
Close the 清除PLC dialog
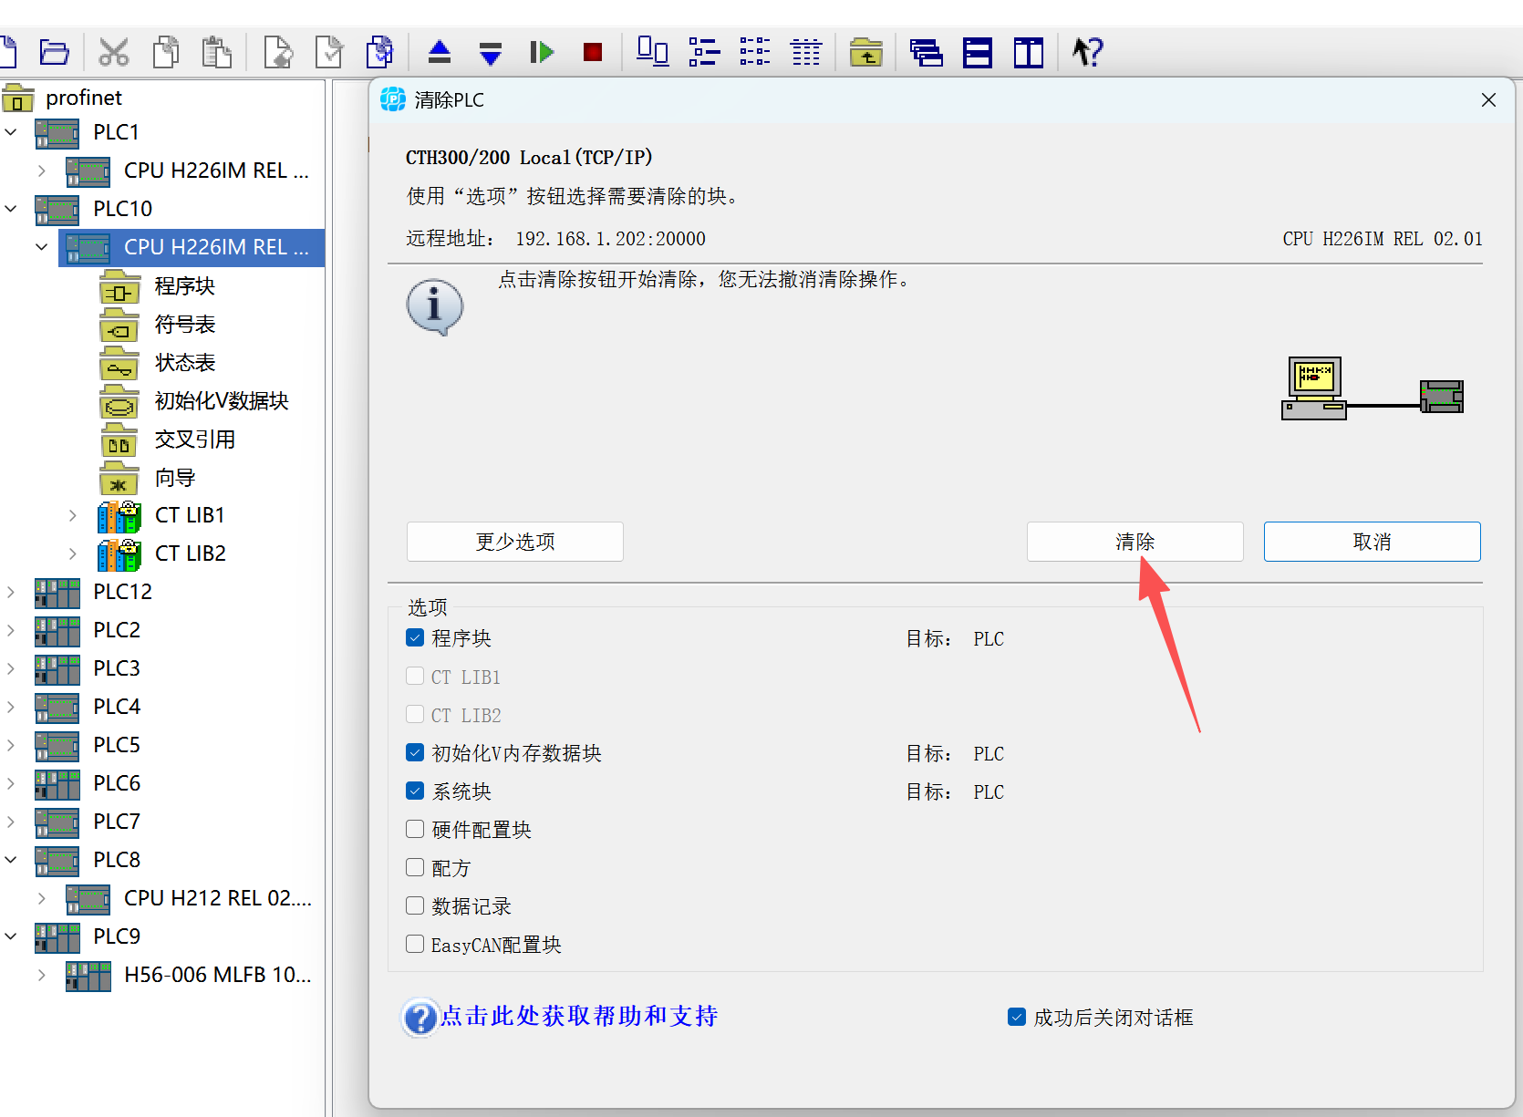pos(1488,100)
